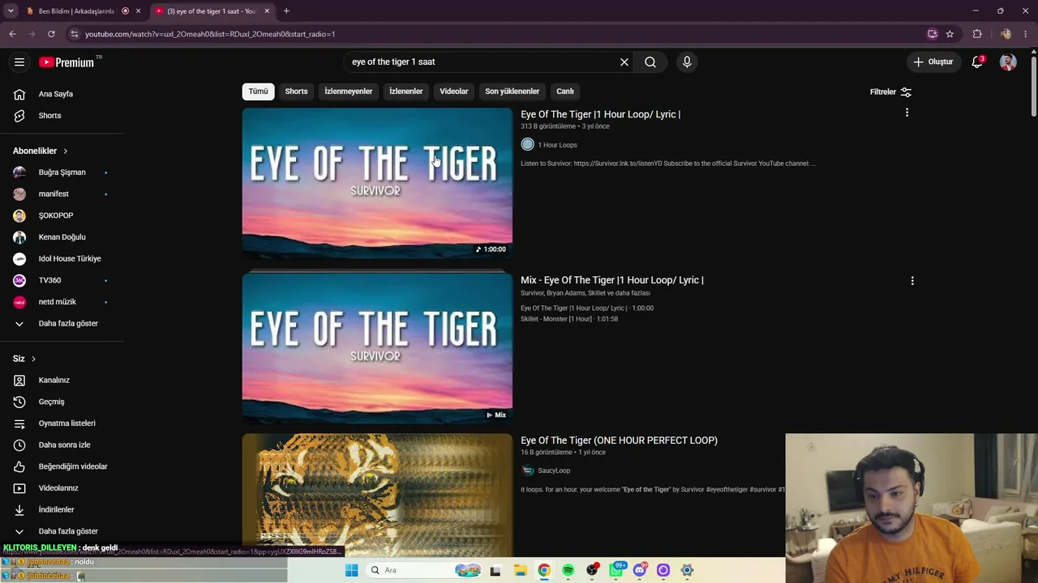Open the 1 Hour Loops channel avatar
Viewport: 1038px width, 583px height.
(528, 145)
